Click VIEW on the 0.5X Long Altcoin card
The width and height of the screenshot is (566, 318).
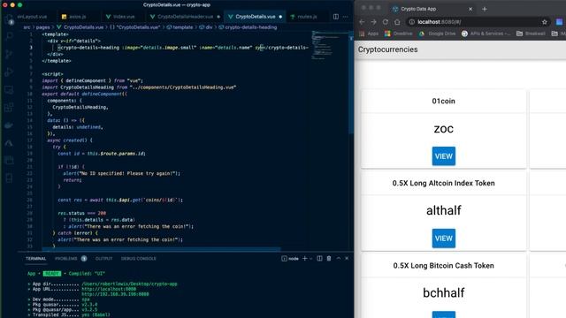tap(444, 238)
